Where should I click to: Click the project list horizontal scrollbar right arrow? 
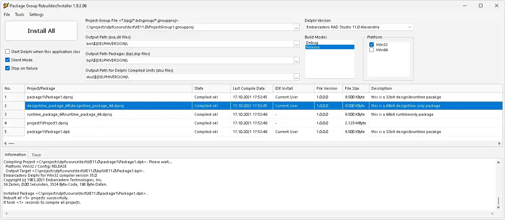[x=499, y=143]
